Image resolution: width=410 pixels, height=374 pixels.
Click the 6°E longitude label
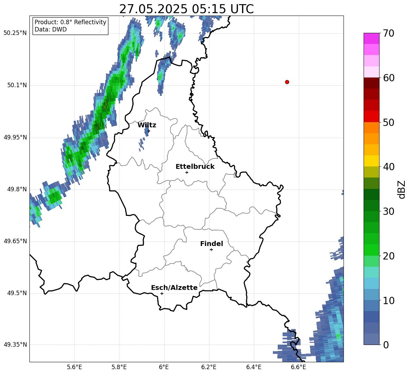pos(164,367)
